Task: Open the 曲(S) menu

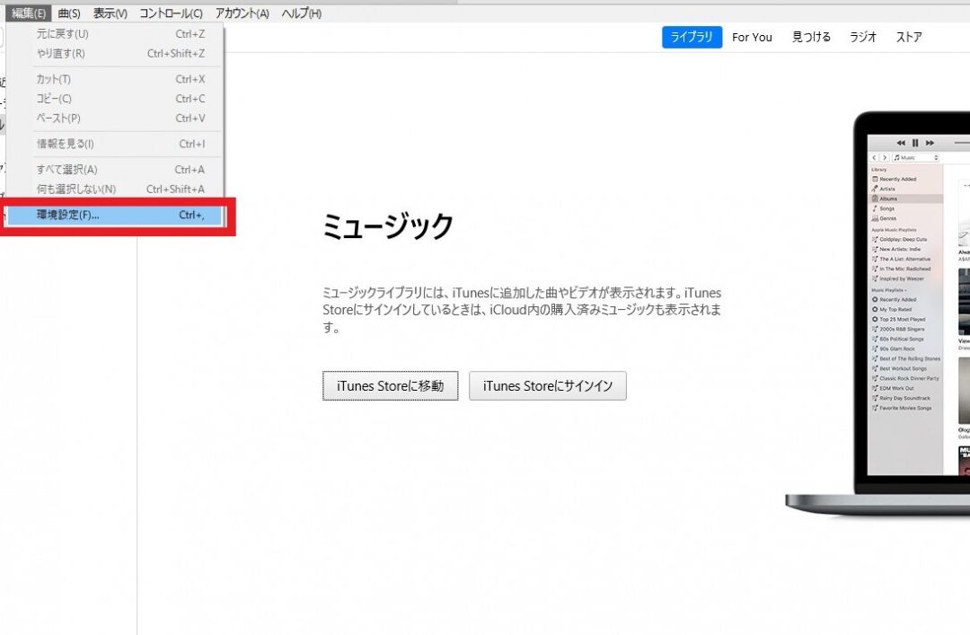Action: (68, 13)
